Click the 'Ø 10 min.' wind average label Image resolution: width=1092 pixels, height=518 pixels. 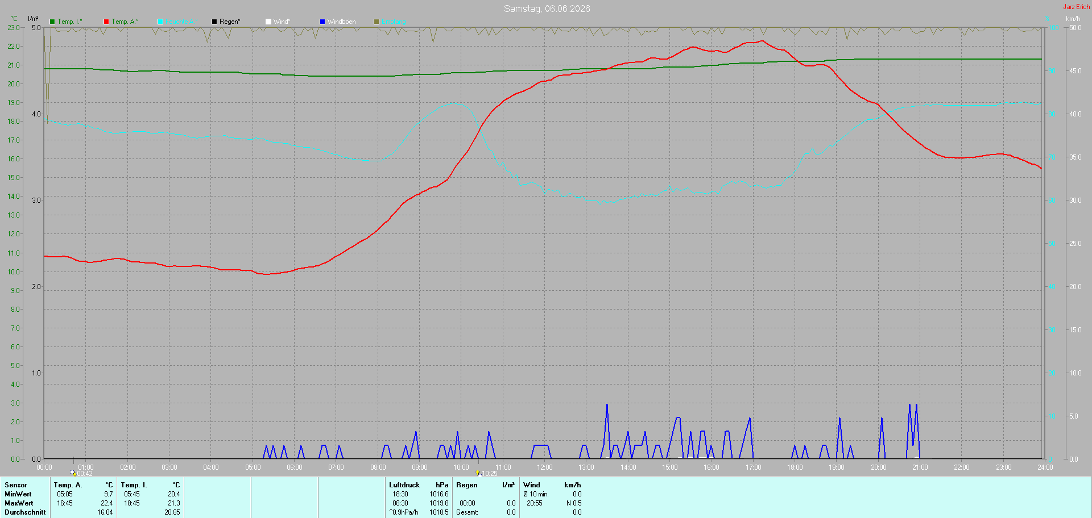point(536,494)
